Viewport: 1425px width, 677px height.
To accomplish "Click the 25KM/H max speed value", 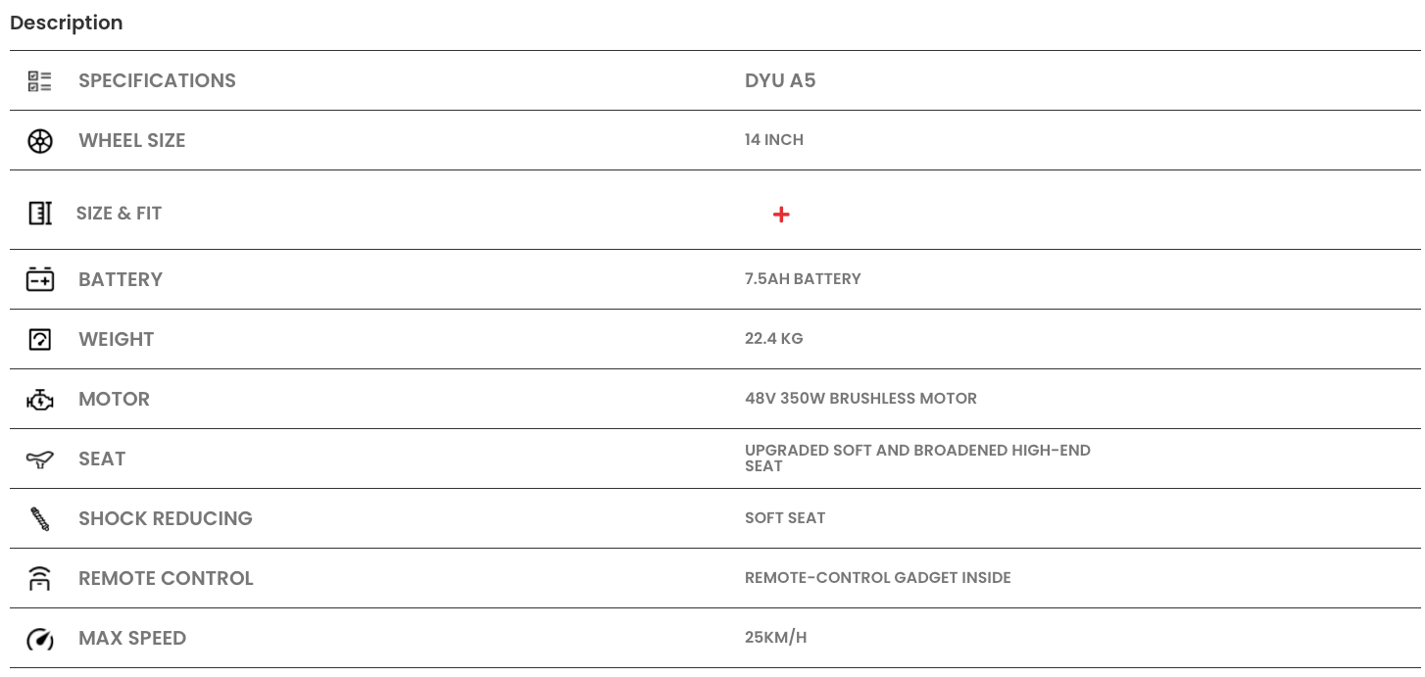I will [x=775, y=637].
